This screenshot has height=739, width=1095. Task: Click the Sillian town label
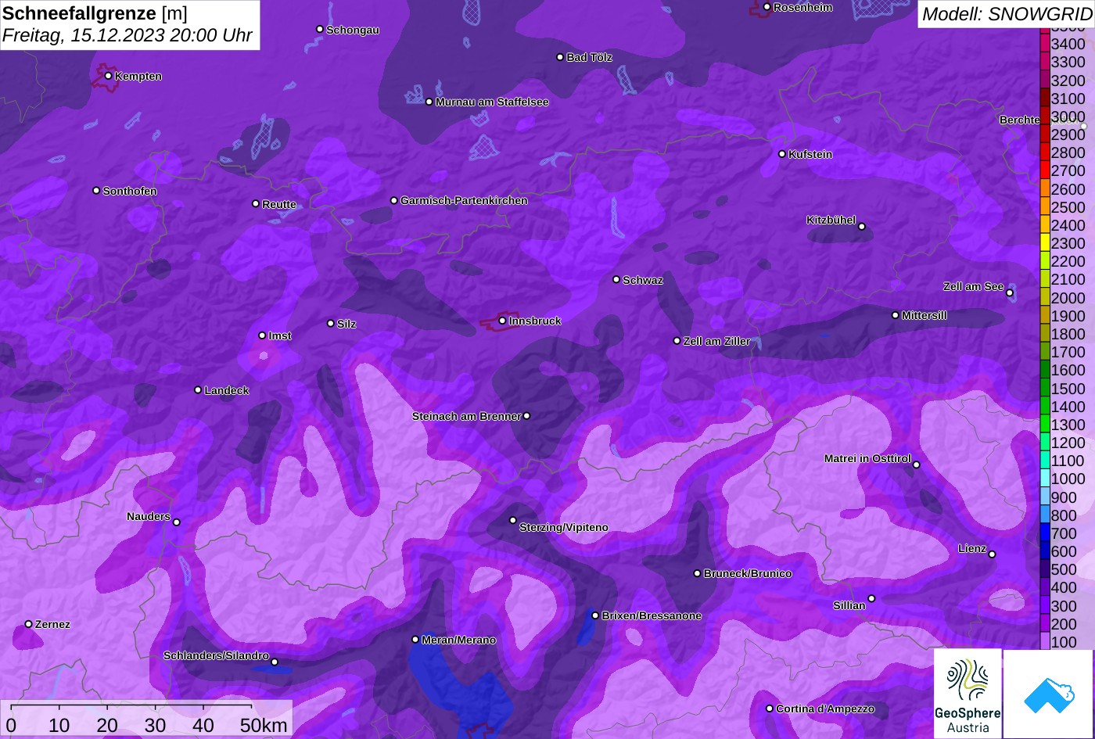point(849,605)
